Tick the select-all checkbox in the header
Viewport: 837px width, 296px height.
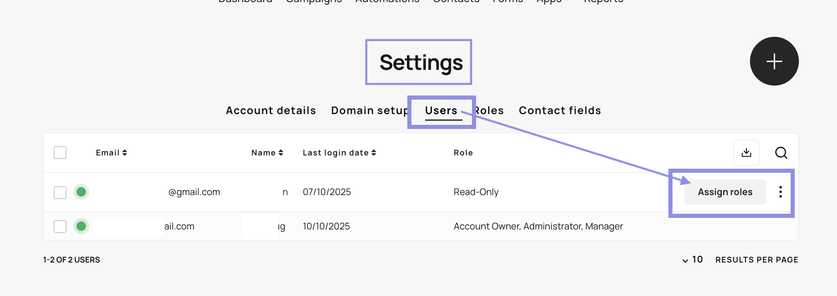[x=60, y=153]
